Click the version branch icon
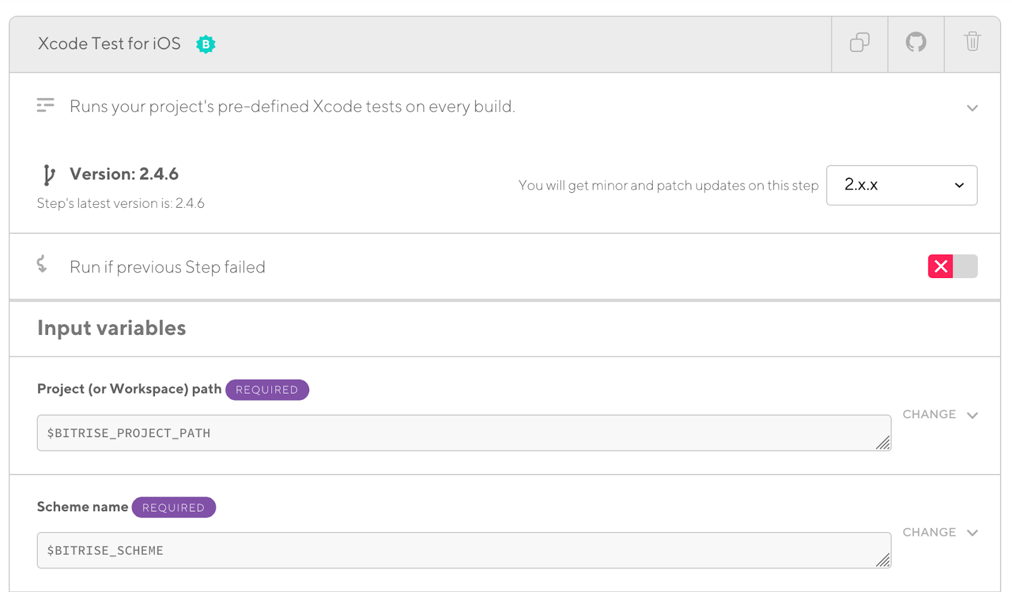1012x592 pixels. coord(49,174)
